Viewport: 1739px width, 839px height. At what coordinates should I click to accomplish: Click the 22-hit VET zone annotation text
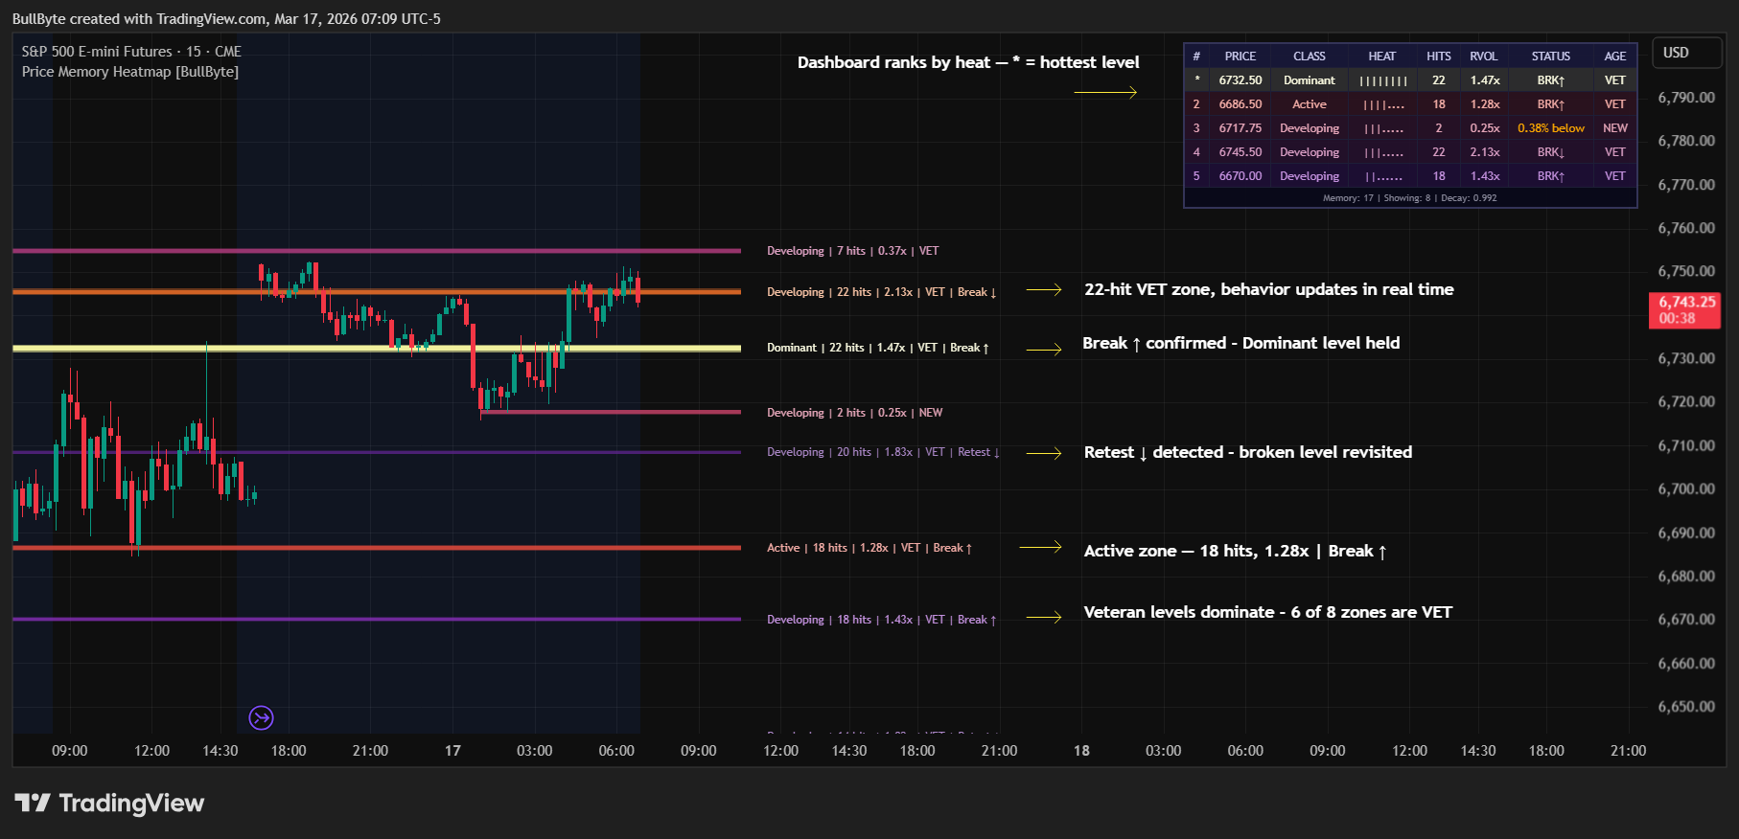pyautogui.click(x=1268, y=289)
